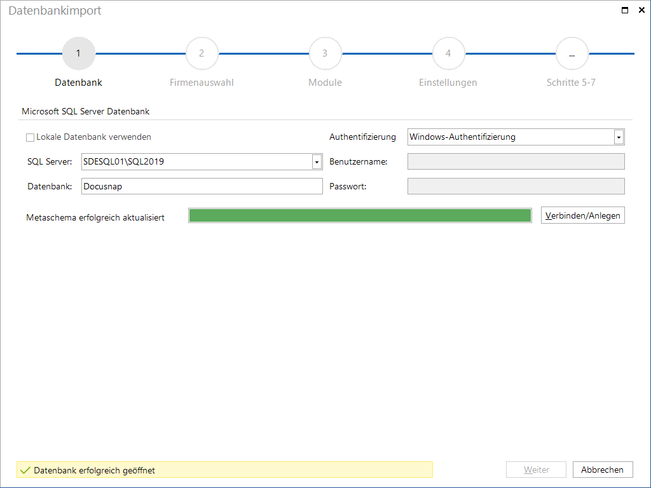Click the Einstellungen step label
Screen dimensions: 651x488
pos(448,83)
